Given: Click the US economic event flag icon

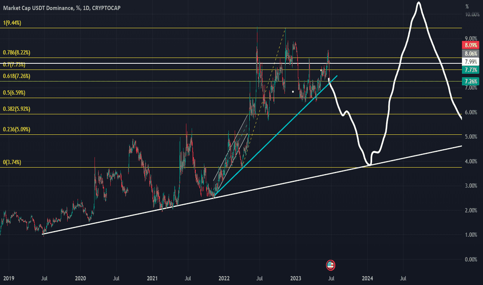Looking at the screenshot, I should [331, 265].
